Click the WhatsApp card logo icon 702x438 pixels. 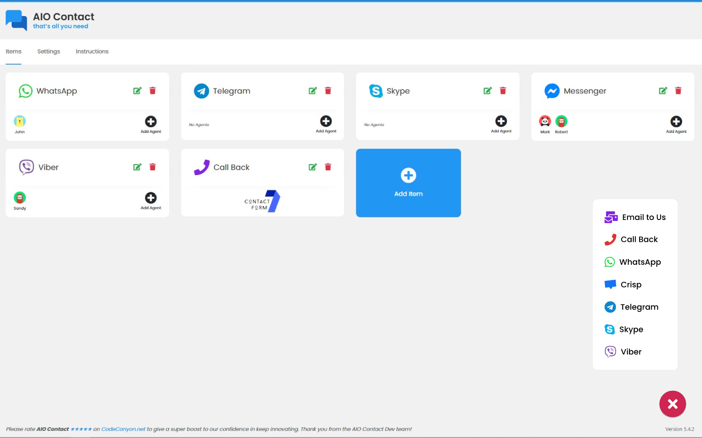pyautogui.click(x=25, y=91)
